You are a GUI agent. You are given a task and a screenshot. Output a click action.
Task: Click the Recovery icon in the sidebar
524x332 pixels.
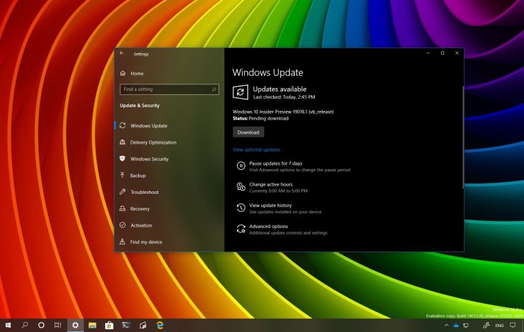[122, 208]
